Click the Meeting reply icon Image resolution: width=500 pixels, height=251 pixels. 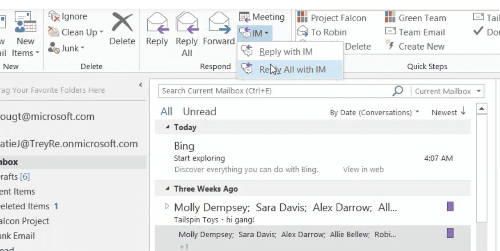[x=245, y=17]
